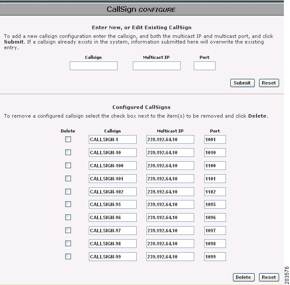
Task: Click Callsign column header in configured list
Action: click(x=112, y=131)
